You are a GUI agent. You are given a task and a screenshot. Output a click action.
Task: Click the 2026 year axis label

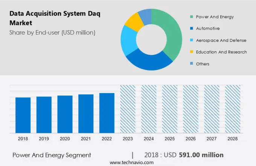[x=190, y=139]
